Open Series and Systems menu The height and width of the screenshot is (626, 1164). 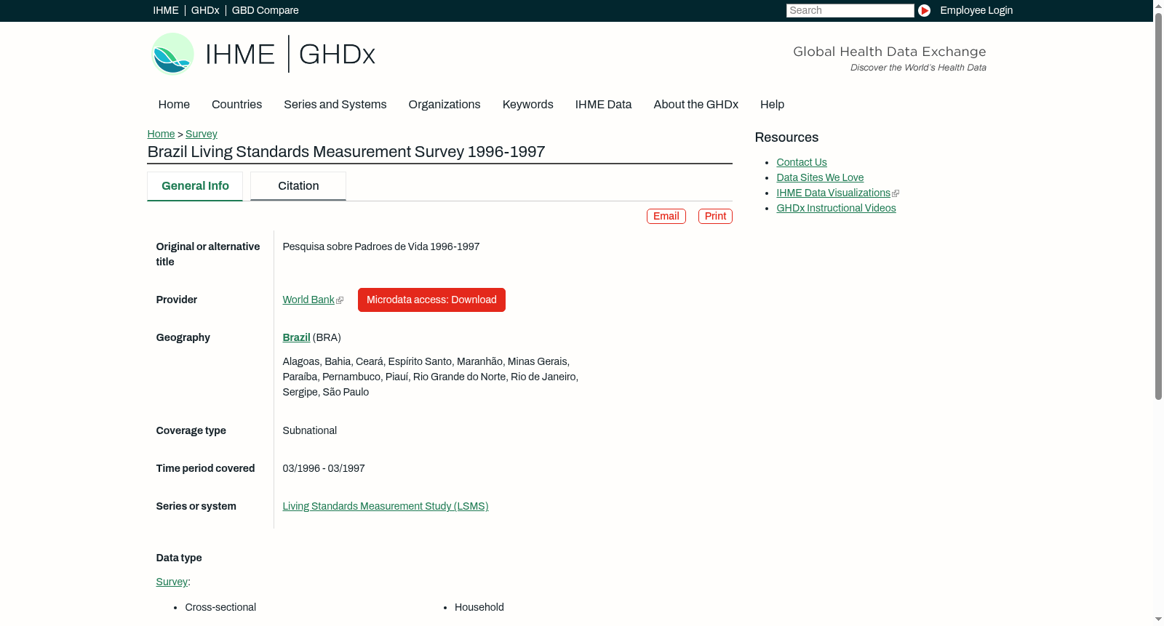[x=335, y=105]
